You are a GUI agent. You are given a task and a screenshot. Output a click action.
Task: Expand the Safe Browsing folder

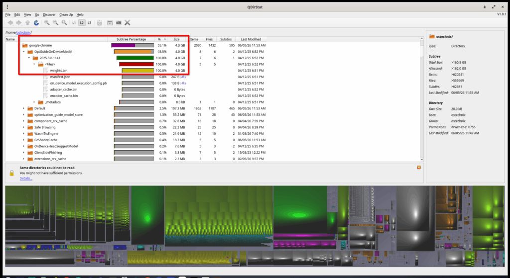24,127
